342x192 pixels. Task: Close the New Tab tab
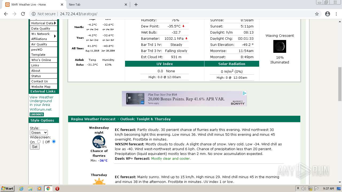[126, 5]
